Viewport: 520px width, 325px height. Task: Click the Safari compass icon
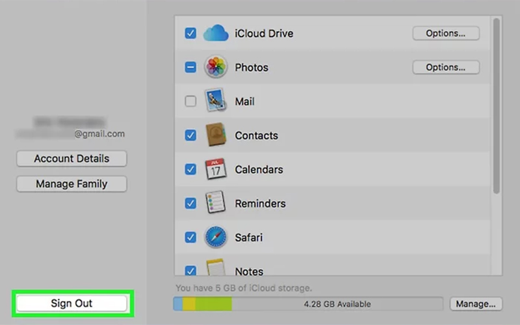click(216, 237)
